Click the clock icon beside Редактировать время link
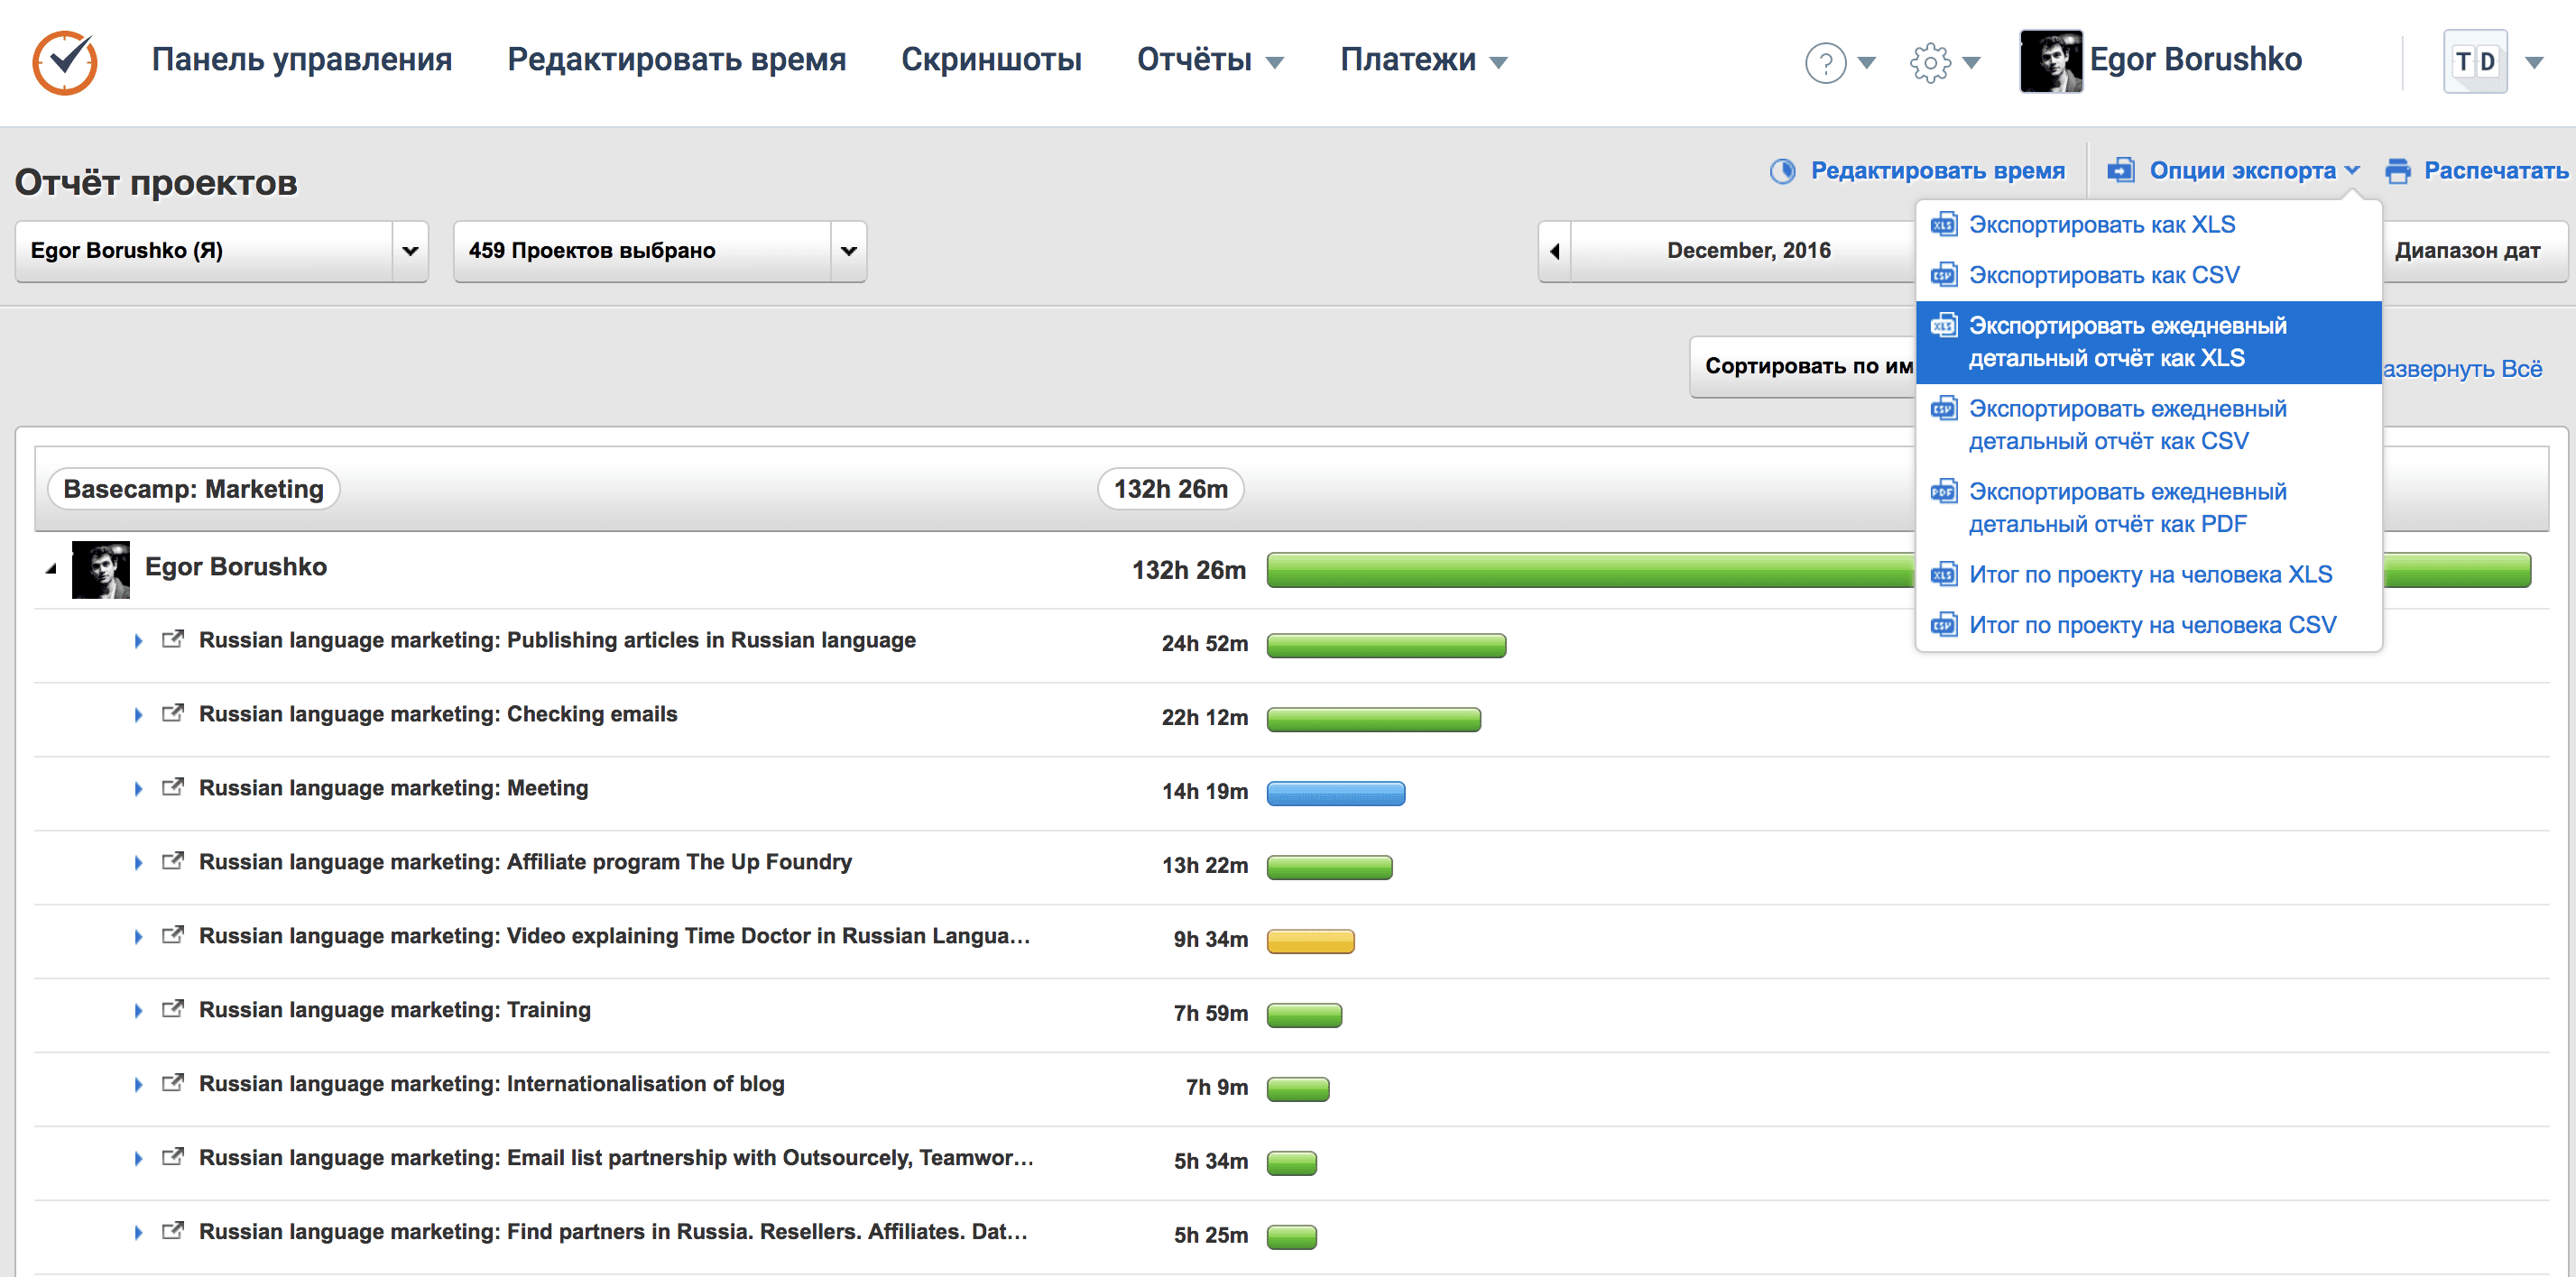Screen dimensions: 2576x1277 point(1782,170)
